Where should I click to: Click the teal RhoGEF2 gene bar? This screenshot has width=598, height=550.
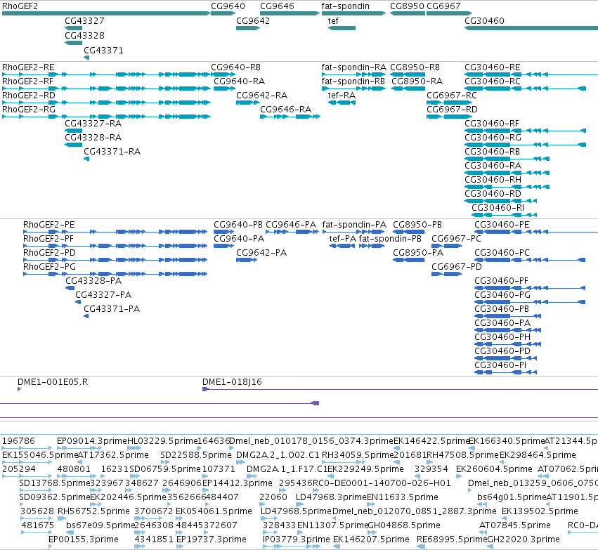pos(106,13)
